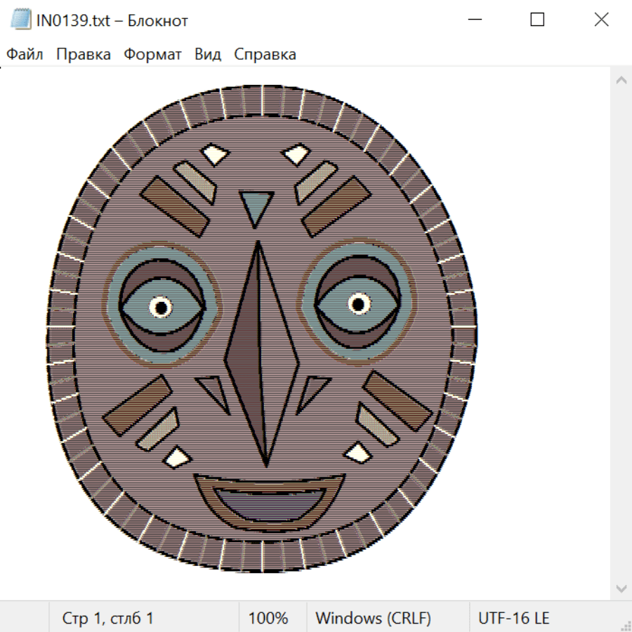This screenshot has width=632, height=632.
Task: Click the UTF-16 LE encoding indicator
Action: pos(514,618)
